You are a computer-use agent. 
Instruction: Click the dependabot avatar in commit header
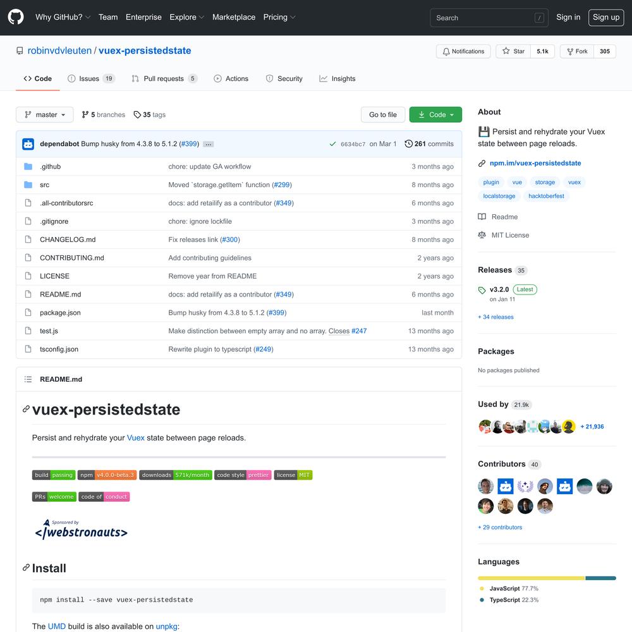point(28,144)
